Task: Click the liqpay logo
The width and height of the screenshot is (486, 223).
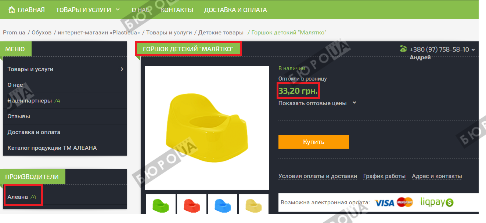Action: click(x=437, y=202)
